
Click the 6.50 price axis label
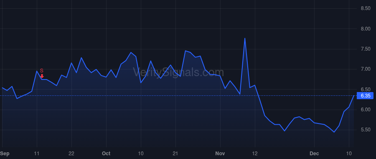coord(366,90)
